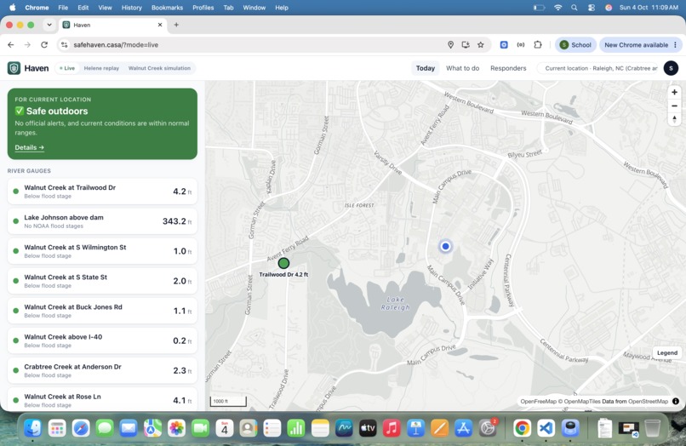This screenshot has height=446, width=686.
Task: Zoom out on the map with minus button
Action: pos(674,106)
